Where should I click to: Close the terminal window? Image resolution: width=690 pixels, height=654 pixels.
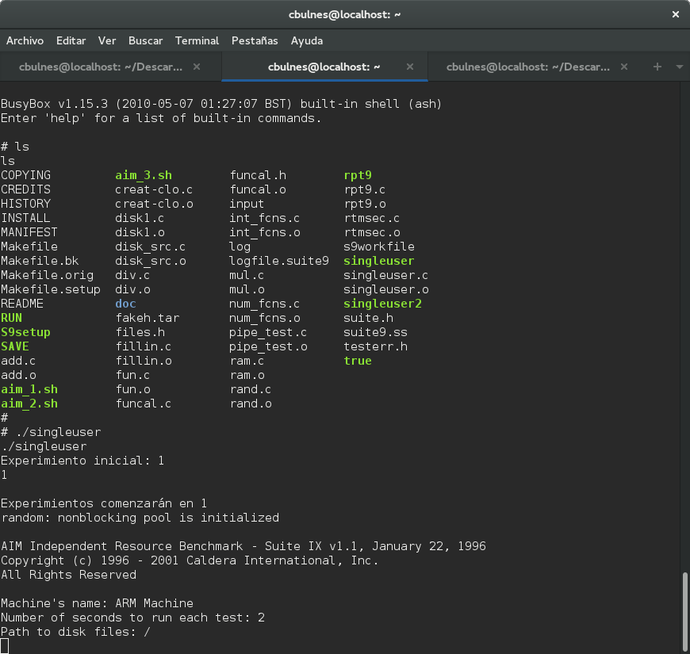[676, 14]
